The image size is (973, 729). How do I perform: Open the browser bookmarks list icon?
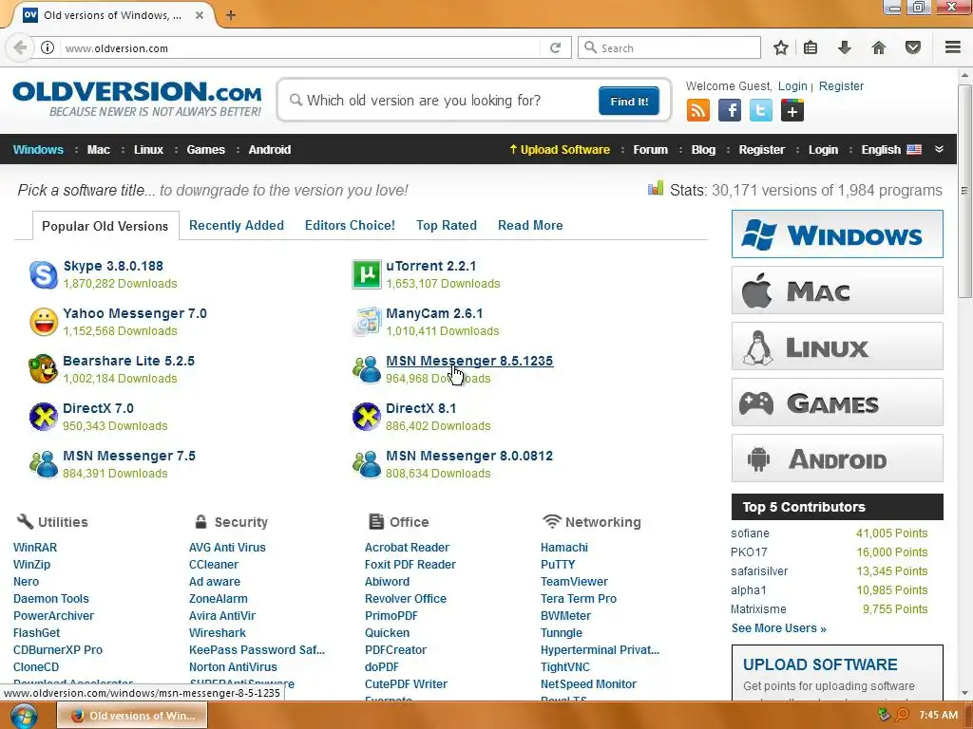point(811,47)
